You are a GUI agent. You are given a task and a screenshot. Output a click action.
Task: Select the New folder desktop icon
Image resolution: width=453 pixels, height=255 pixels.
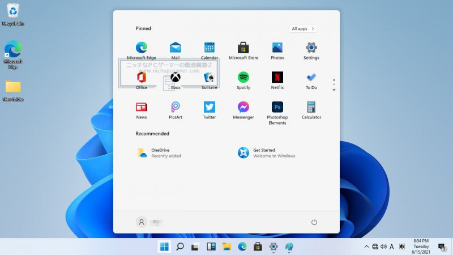click(x=13, y=91)
